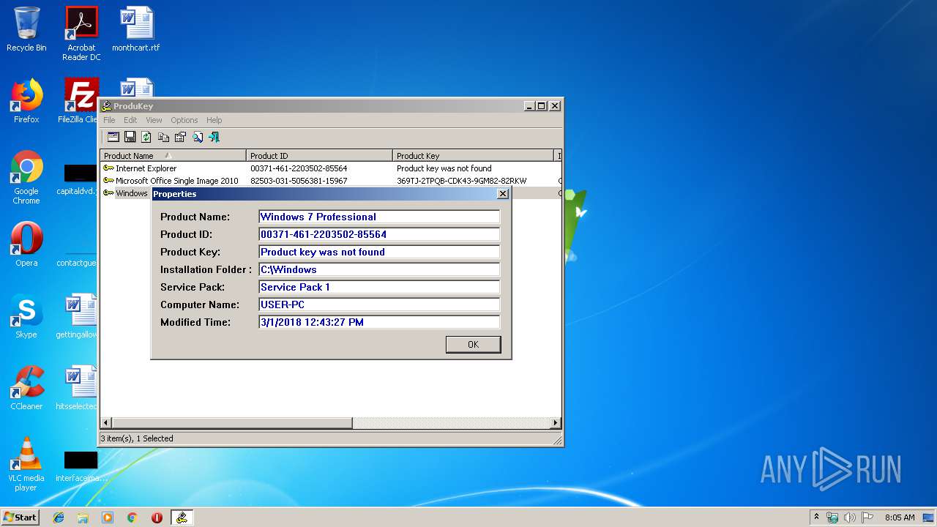Click the Service Pack field in Properties

[x=379, y=287]
